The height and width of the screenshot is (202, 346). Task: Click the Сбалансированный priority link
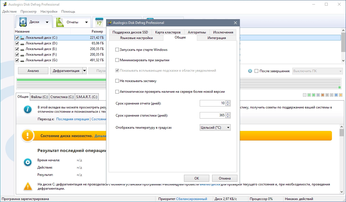click(x=192, y=199)
